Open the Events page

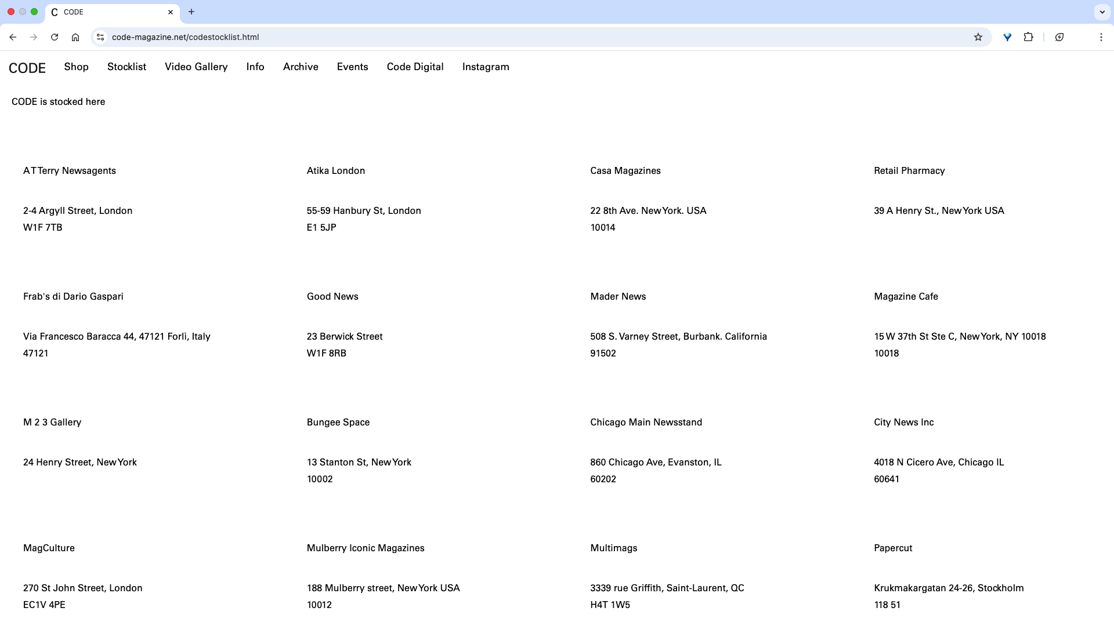[x=353, y=67]
